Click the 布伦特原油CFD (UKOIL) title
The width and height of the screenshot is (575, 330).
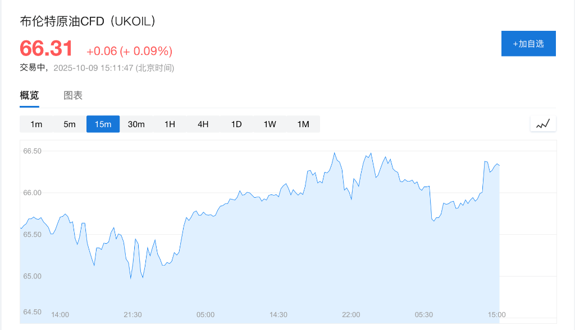click(88, 21)
